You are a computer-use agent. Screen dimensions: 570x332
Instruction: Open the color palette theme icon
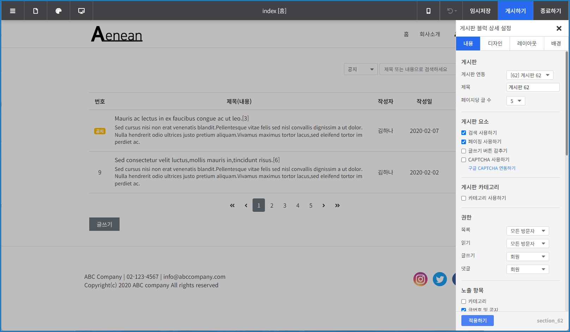click(59, 11)
